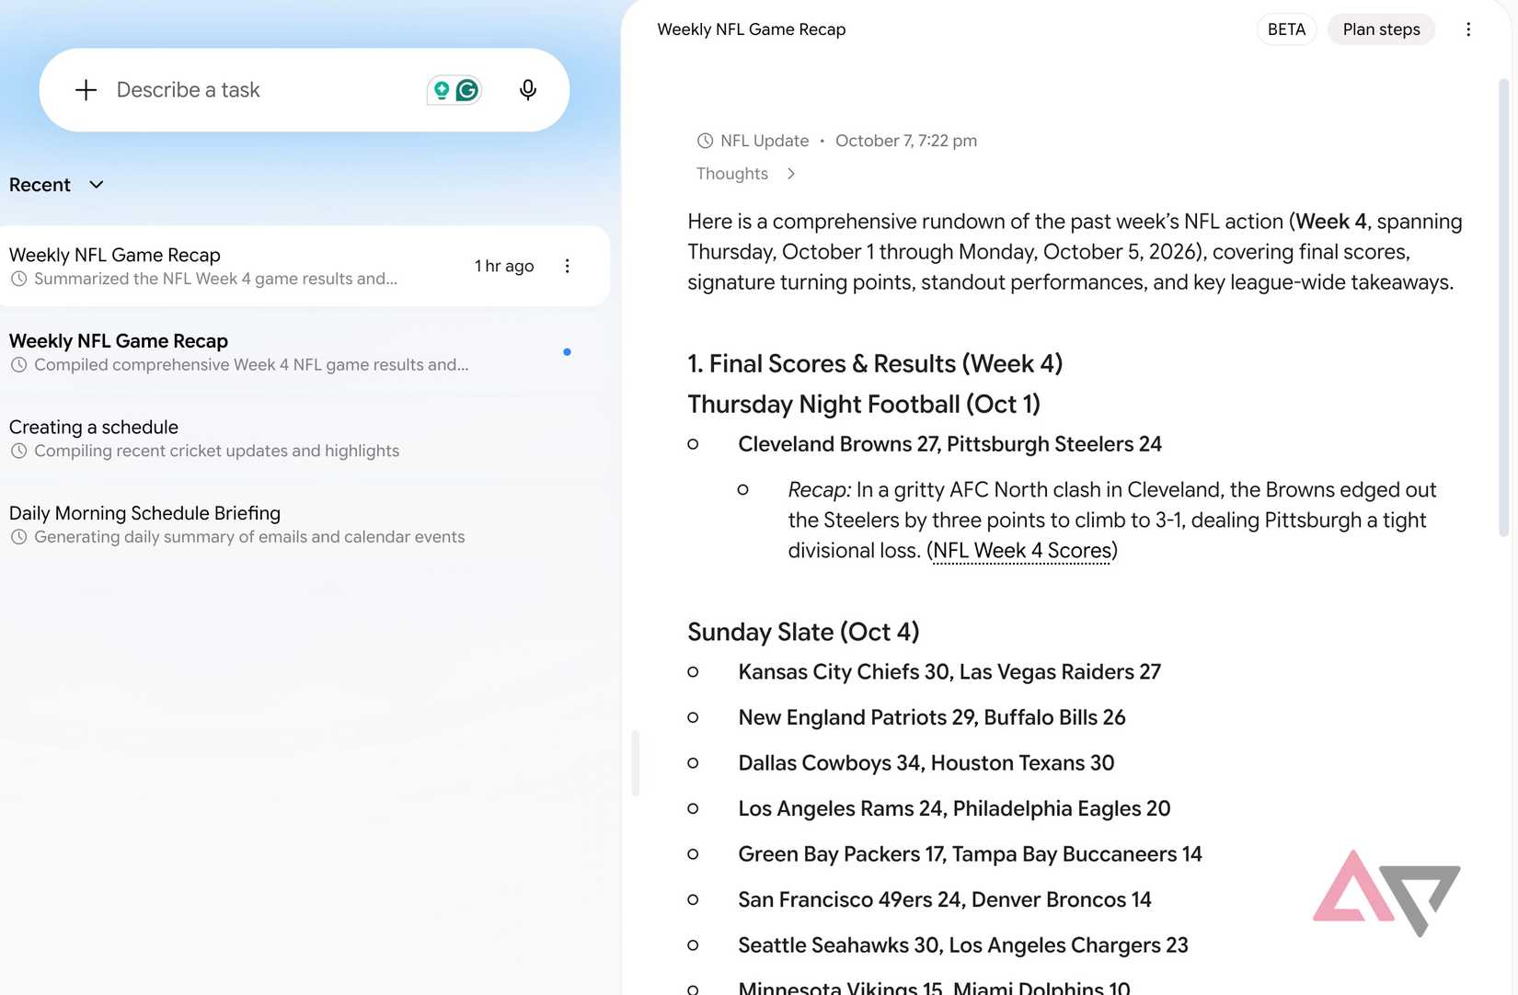Expand the Thoughts section
1518x995 pixels.
[746, 174]
